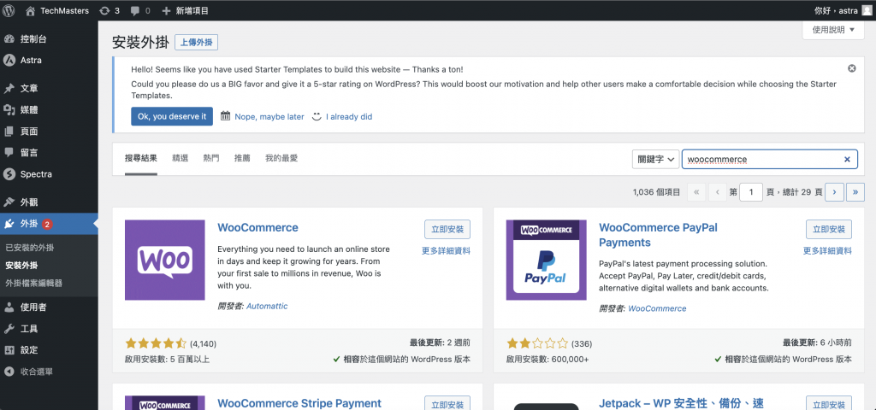Open 頁面 pages in the sidebar

49,131
